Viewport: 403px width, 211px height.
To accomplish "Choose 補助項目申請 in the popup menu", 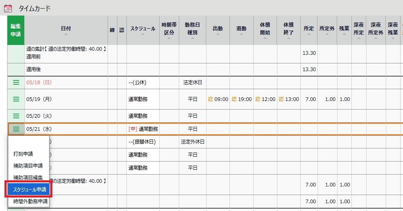I will [x=29, y=166].
